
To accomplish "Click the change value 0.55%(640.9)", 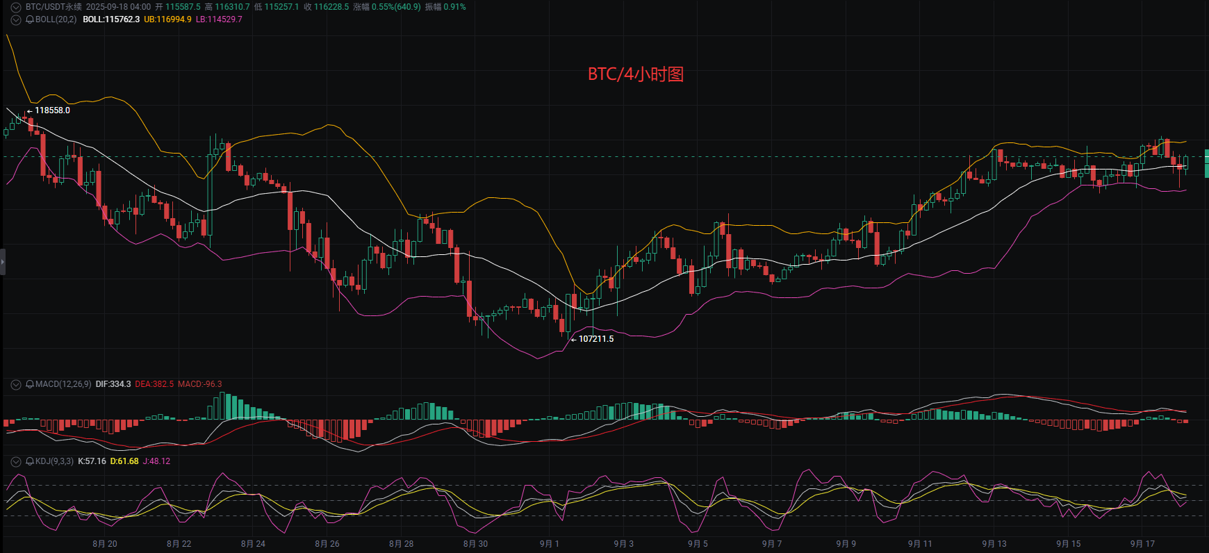I will pos(396,7).
